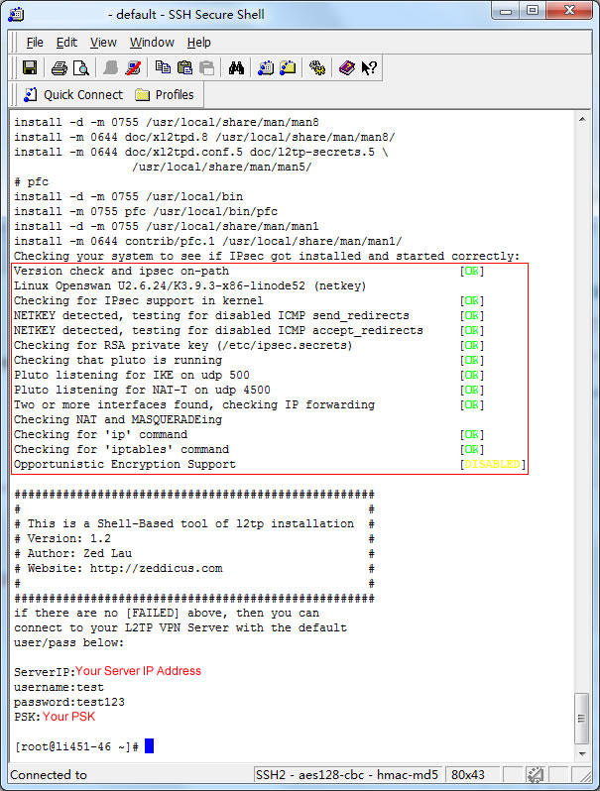Click the Find binoculars icon

pos(236,67)
